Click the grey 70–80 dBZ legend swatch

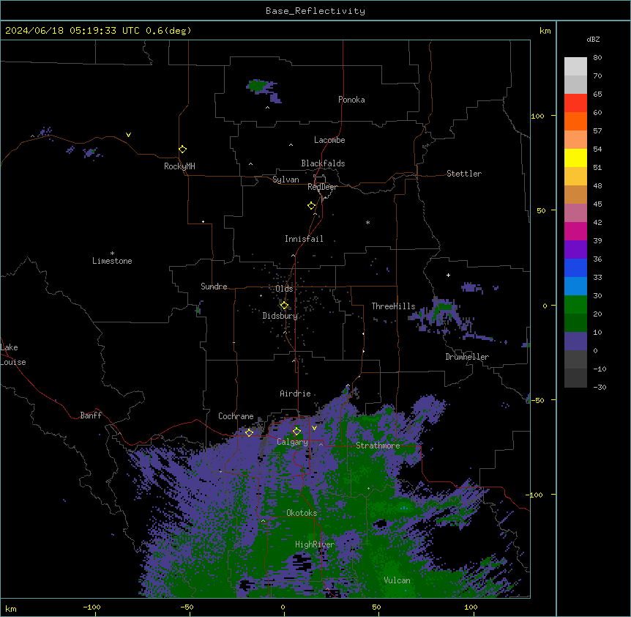tap(575, 66)
